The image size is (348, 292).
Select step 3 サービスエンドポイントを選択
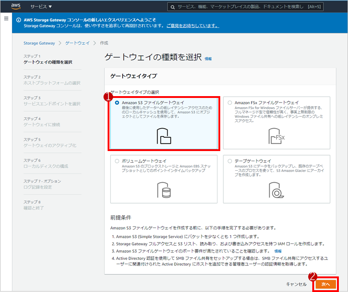tap(52, 104)
